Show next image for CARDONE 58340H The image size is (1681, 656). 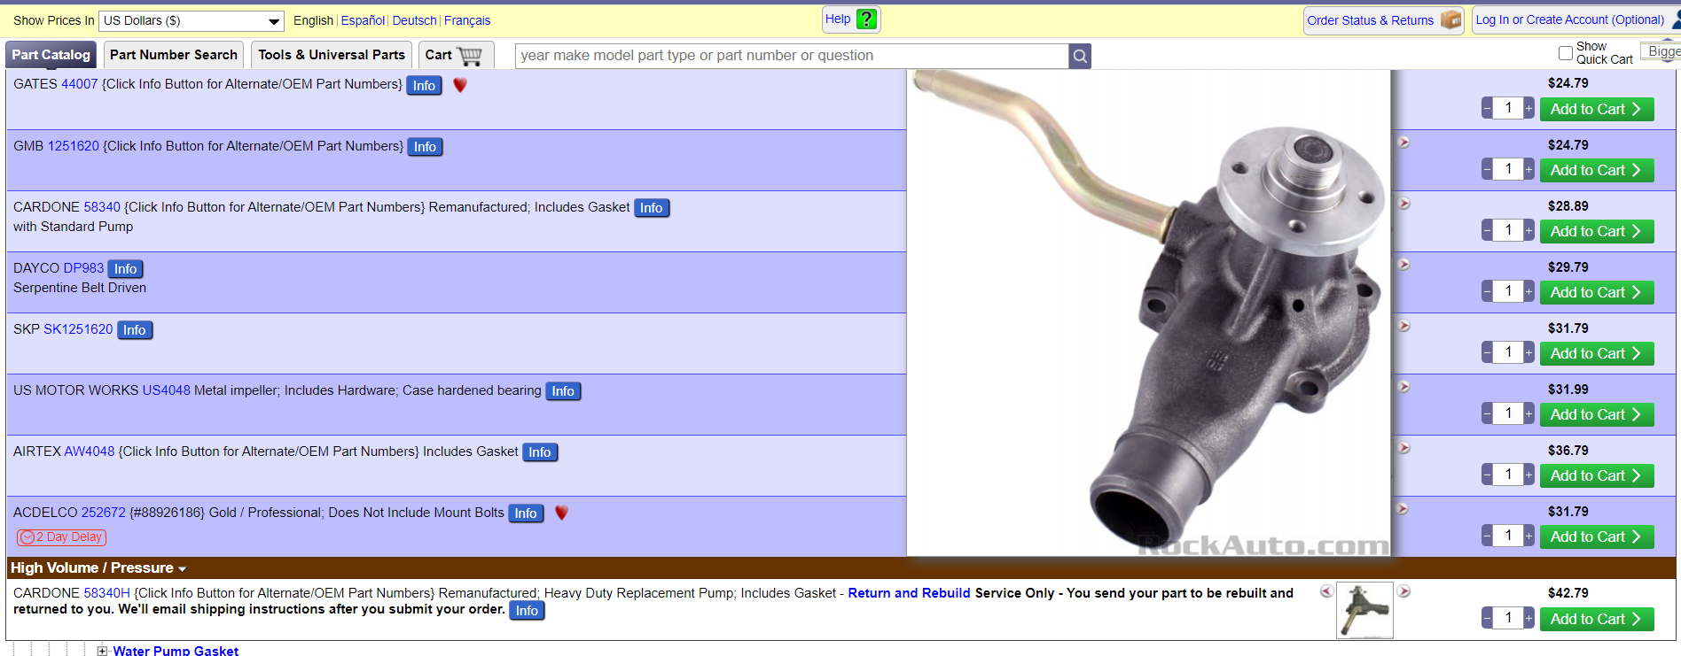1404,591
